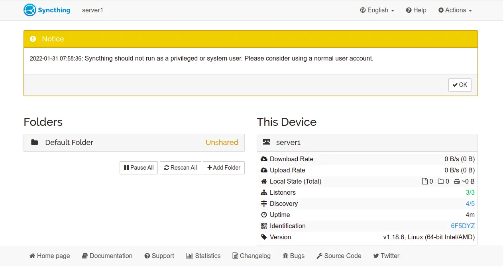Click the Upload Rate value
The height and width of the screenshot is (266, 503).
460,170
